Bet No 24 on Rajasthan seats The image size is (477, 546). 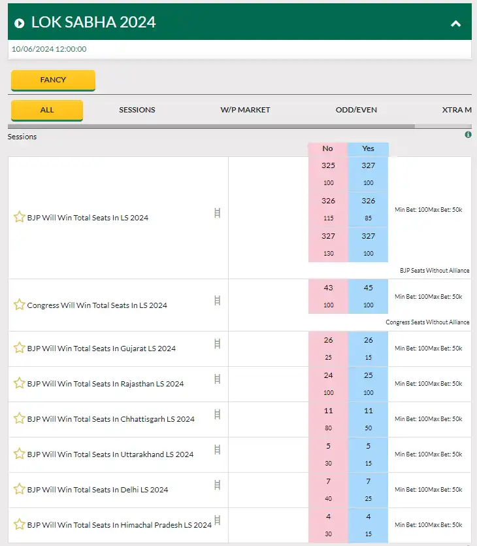click(x=328, y=384)
